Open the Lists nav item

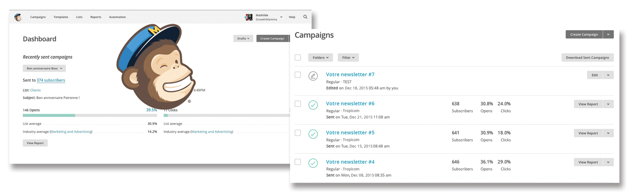[79, 17]
